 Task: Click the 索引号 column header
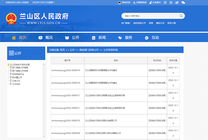click(x=67, y=60)
